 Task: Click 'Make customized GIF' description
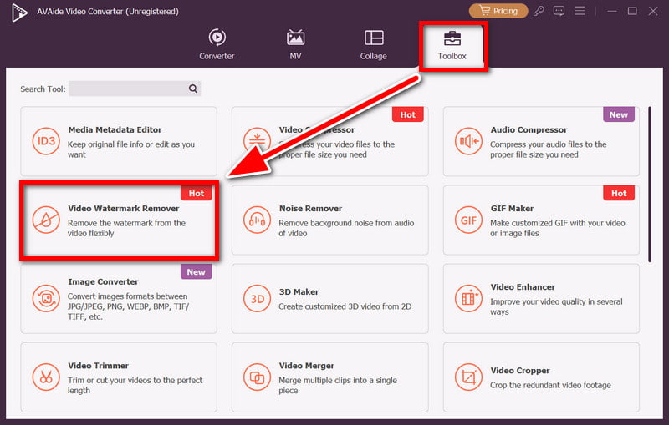pos(557,228)
